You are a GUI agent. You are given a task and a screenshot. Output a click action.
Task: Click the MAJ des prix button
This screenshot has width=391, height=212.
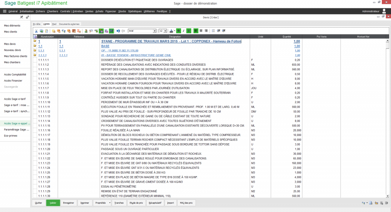click(186, 203)
